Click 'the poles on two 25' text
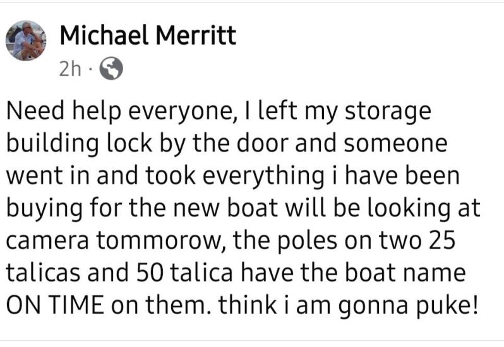The width and height of the screenshot is (504, 347). [x=344, y=241]
